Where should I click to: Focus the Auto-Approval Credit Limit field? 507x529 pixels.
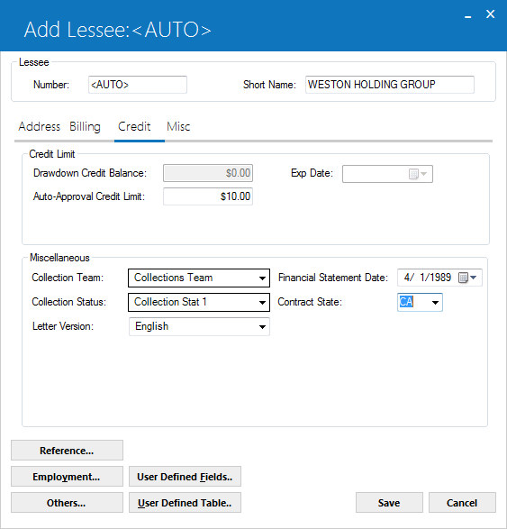(x=208, y=196)
